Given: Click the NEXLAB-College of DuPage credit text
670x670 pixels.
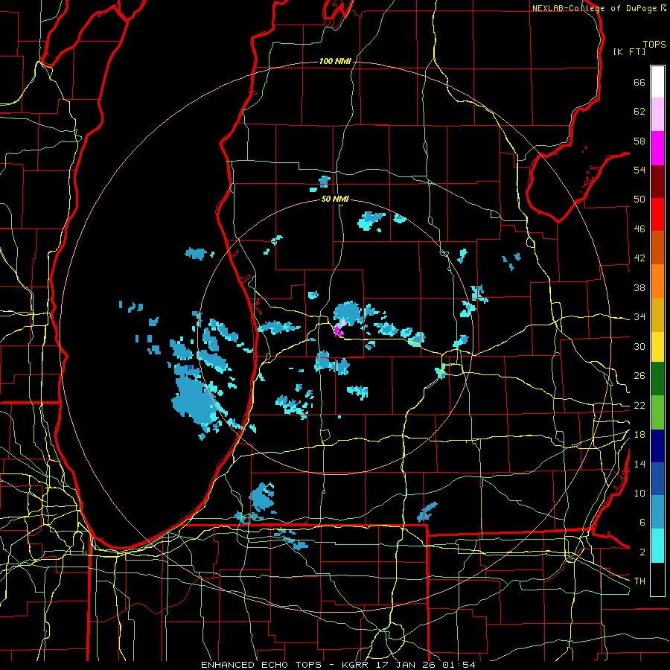Looking at the screenshot, I should pos(594,8).
